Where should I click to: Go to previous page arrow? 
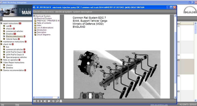(x=38, y=101)
